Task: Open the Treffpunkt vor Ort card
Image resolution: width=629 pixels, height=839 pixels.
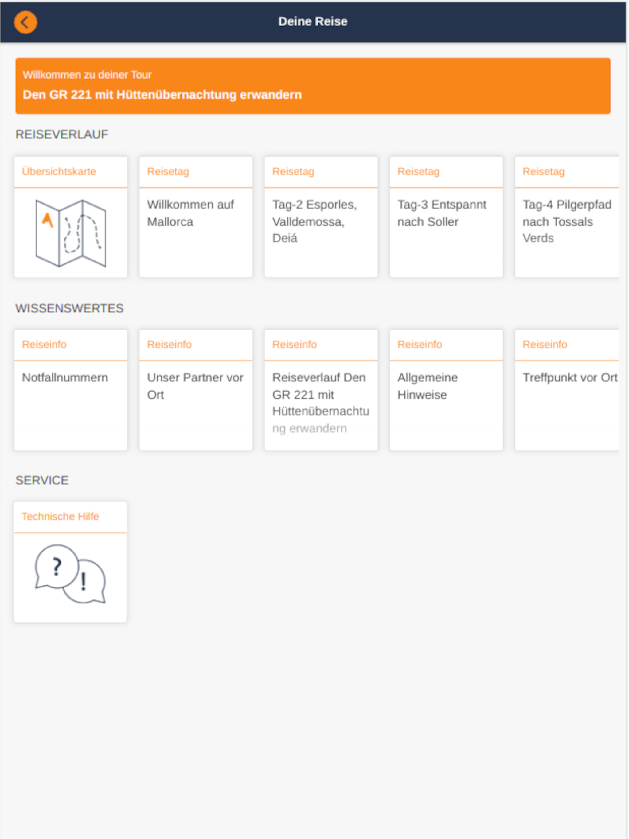Action: 567,390
